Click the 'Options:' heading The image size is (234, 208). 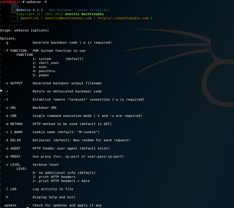point(8,38)
